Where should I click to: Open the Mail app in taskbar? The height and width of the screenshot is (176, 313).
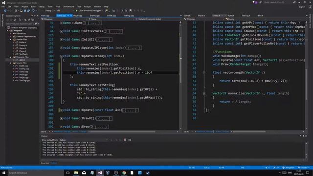pyautogui.click(x=84, y=173)
